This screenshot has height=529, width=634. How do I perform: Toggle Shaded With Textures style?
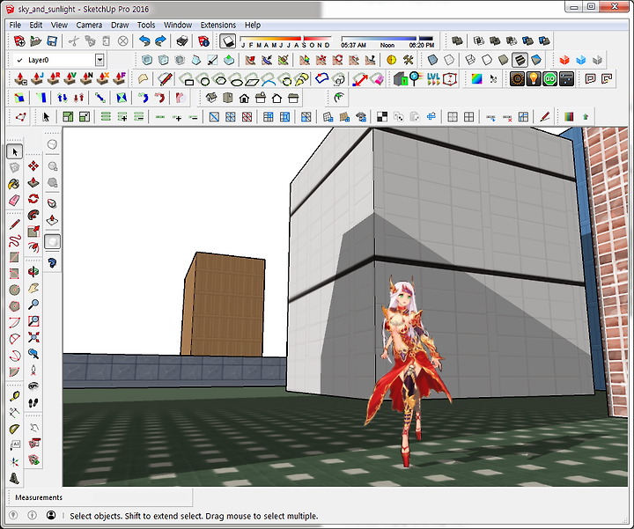coord(520,60)
